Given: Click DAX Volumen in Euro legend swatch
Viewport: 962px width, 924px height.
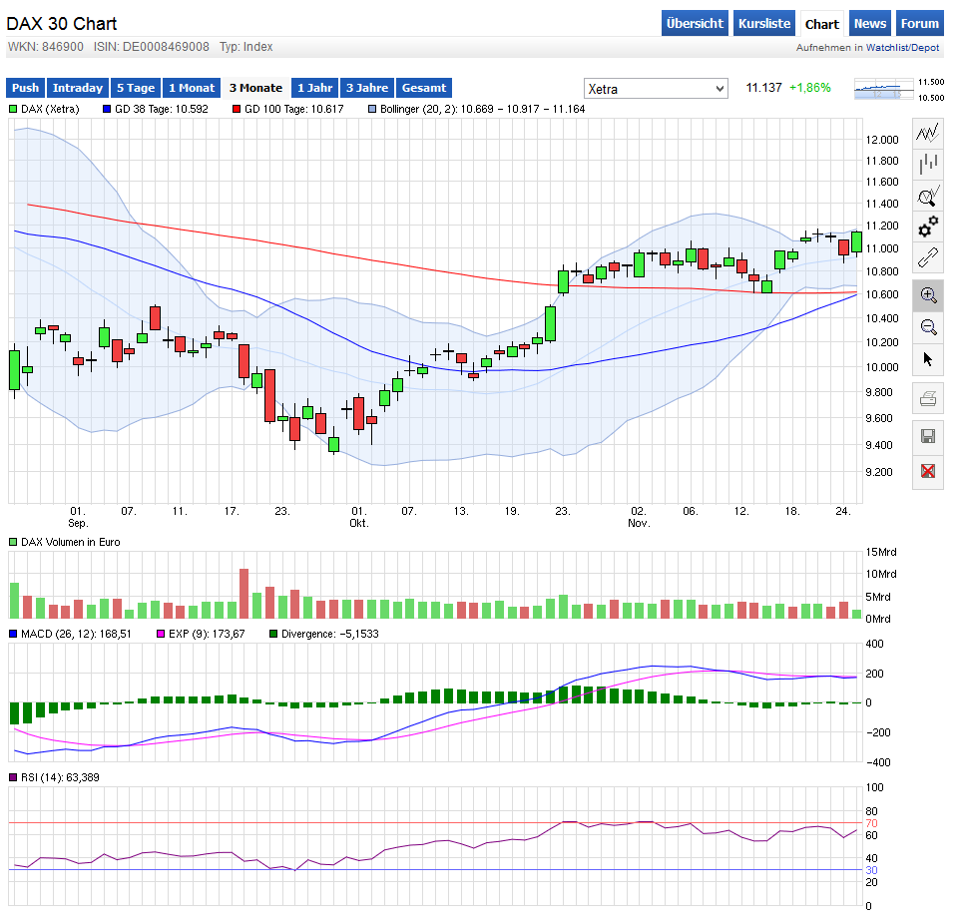Looking at the screenshot, I should (13, 542).
